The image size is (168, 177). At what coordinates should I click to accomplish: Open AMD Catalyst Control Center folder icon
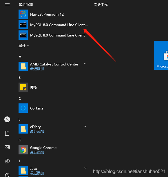[x=23, y=66]
